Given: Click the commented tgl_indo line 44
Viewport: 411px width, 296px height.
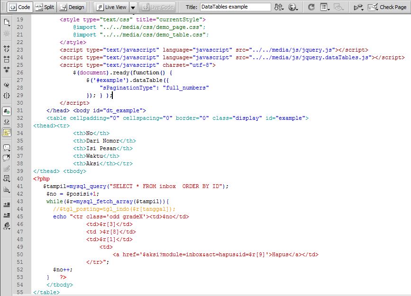Looking at the screenshot, I should pyautogui.click(x=114, y=209).
